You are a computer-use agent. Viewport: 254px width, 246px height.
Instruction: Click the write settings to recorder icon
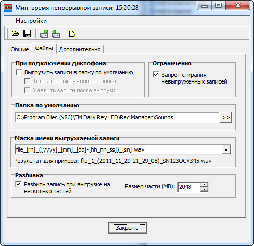(44, 33)
